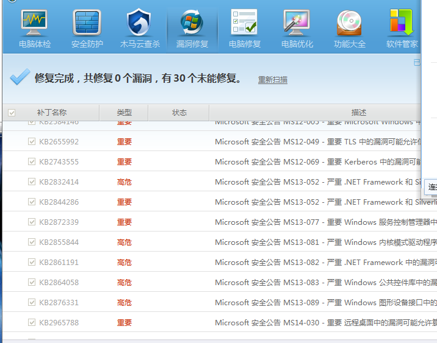Sort by 状态 column header
The height and width of the screenshot is (343, 437).
179,113
